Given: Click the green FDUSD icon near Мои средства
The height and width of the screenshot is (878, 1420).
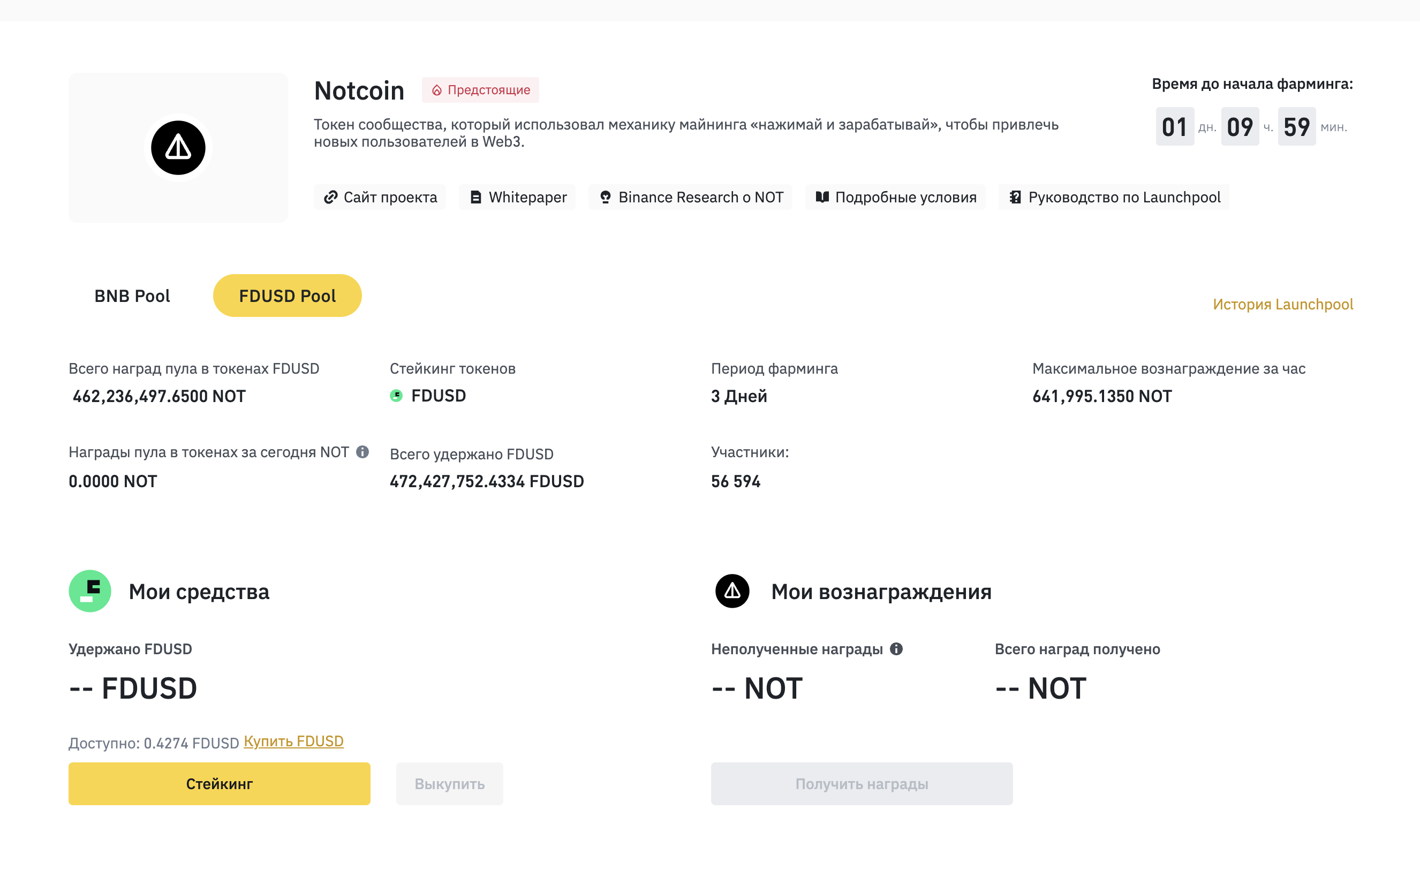Looking at the screenshot, I should coord(90,591).
